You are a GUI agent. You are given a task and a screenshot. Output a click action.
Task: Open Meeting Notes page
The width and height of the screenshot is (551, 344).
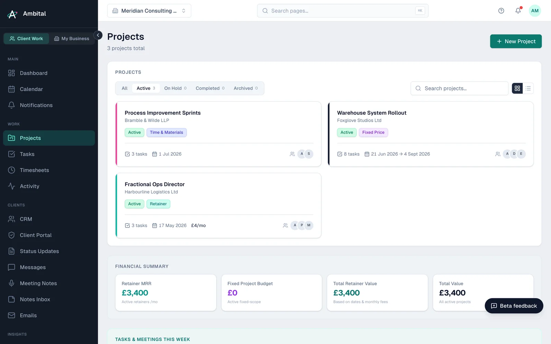coord(49,283)
